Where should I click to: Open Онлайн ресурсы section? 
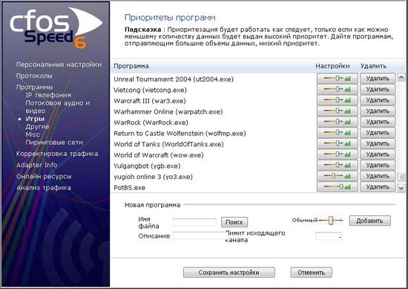(x=44, y=176)
